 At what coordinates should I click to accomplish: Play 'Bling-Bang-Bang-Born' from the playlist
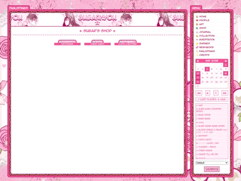(x=212, y=126)
